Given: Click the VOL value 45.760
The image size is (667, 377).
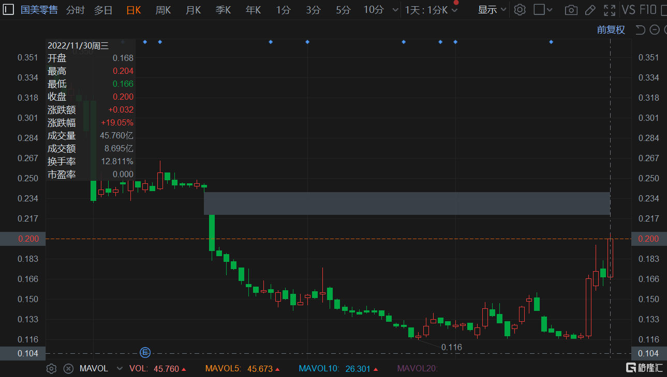Looking at the screenshot, I should [x=166, y=369].
